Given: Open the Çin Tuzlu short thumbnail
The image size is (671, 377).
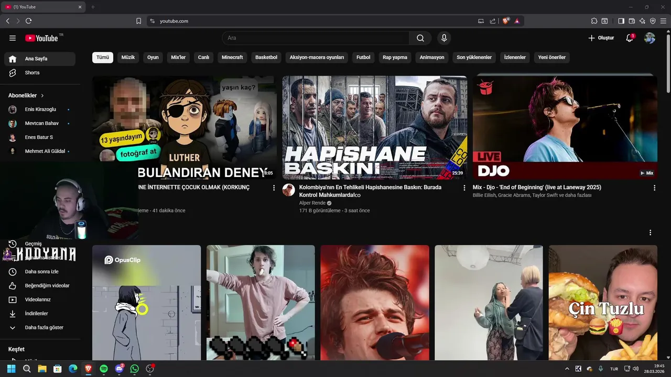Looking at the screenshot, I should pos(603,303).
